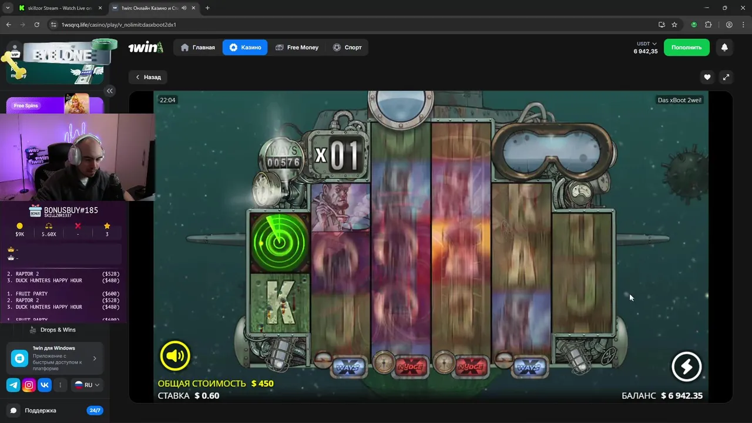The image size is (752, 423).
Task: Click the 22:04 game clock
Action: [167, 100]
